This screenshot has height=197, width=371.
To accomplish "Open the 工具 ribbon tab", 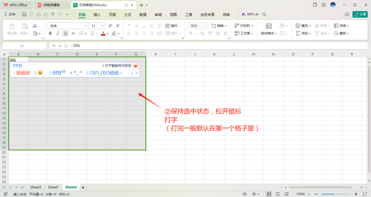I will click(189, 15).
